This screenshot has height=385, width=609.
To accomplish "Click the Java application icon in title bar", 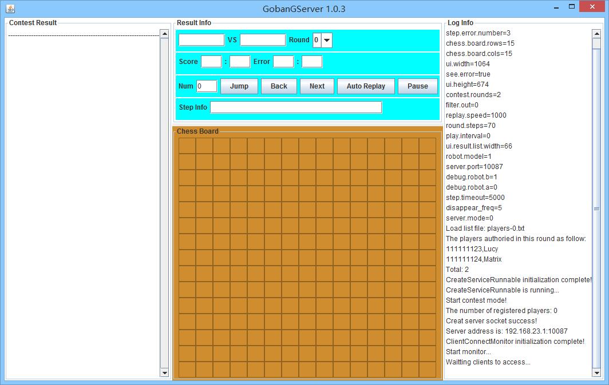I will (10, 9).
